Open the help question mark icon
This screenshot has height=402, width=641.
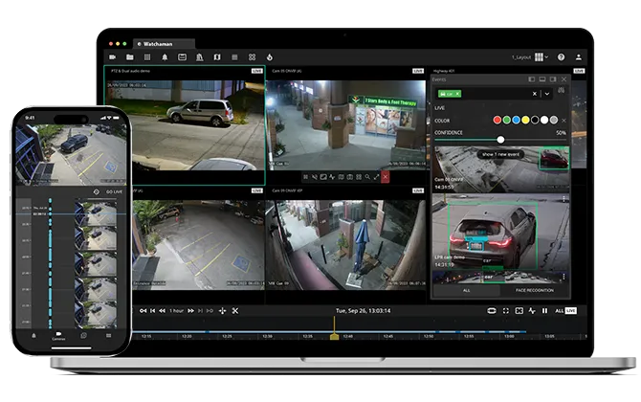click(x=561, y=57)
